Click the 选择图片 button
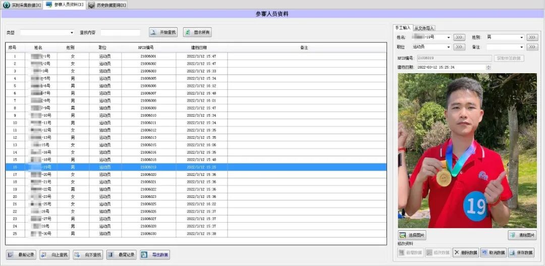545x266 pixels. click(x=412, y=235)
